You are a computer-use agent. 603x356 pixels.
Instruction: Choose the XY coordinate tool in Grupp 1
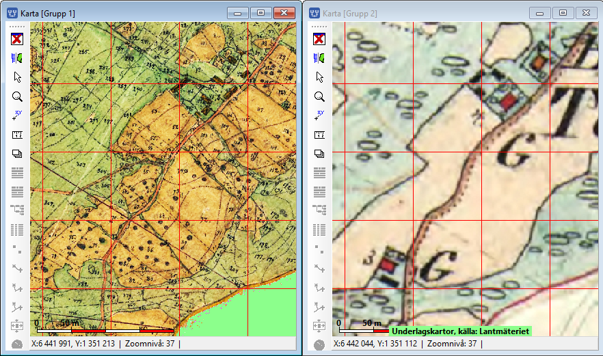pyautogui.click(x=17, y=115)
